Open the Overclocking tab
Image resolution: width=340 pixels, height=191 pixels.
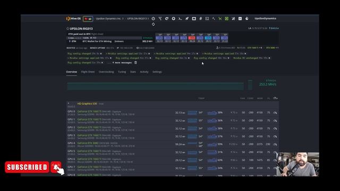pyautogui.click(x=106, y=72)
